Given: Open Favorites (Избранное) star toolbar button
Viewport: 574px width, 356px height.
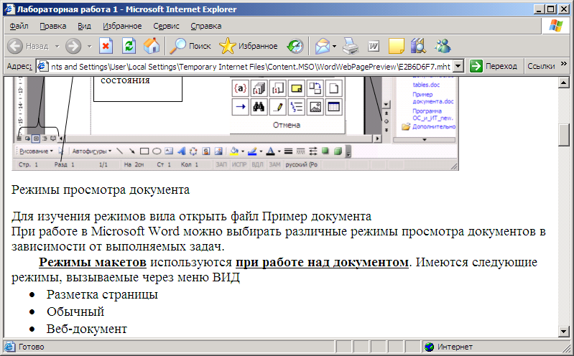Looking at the screenshot, I should click(248, 46).
